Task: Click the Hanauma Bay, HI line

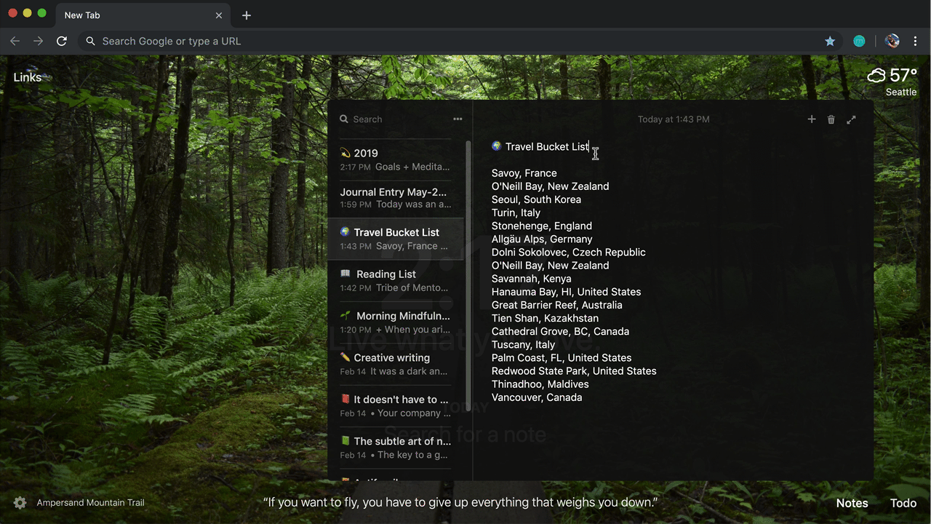Action: tap(566, 292)
